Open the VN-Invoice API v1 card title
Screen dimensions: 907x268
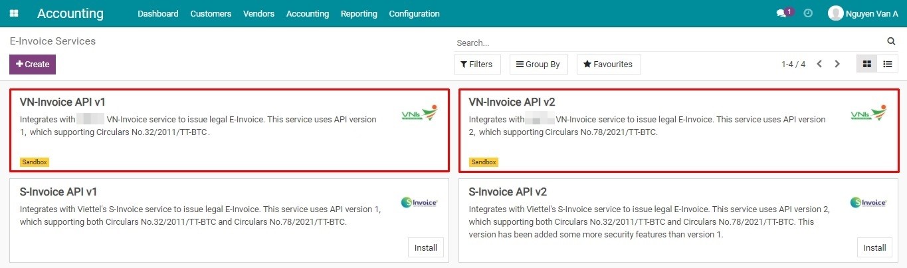coord(63,102)
